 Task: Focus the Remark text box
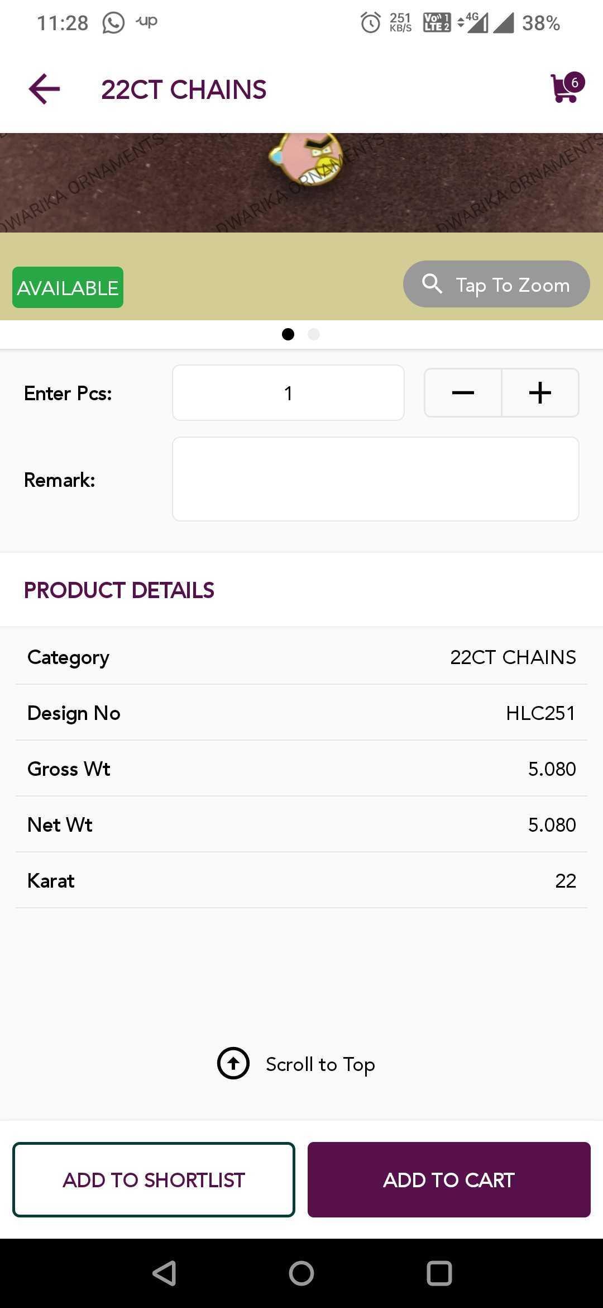[x=376, y=479]
